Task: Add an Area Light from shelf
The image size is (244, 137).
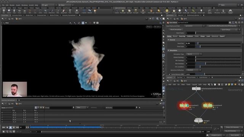Action: coord(136,11)
